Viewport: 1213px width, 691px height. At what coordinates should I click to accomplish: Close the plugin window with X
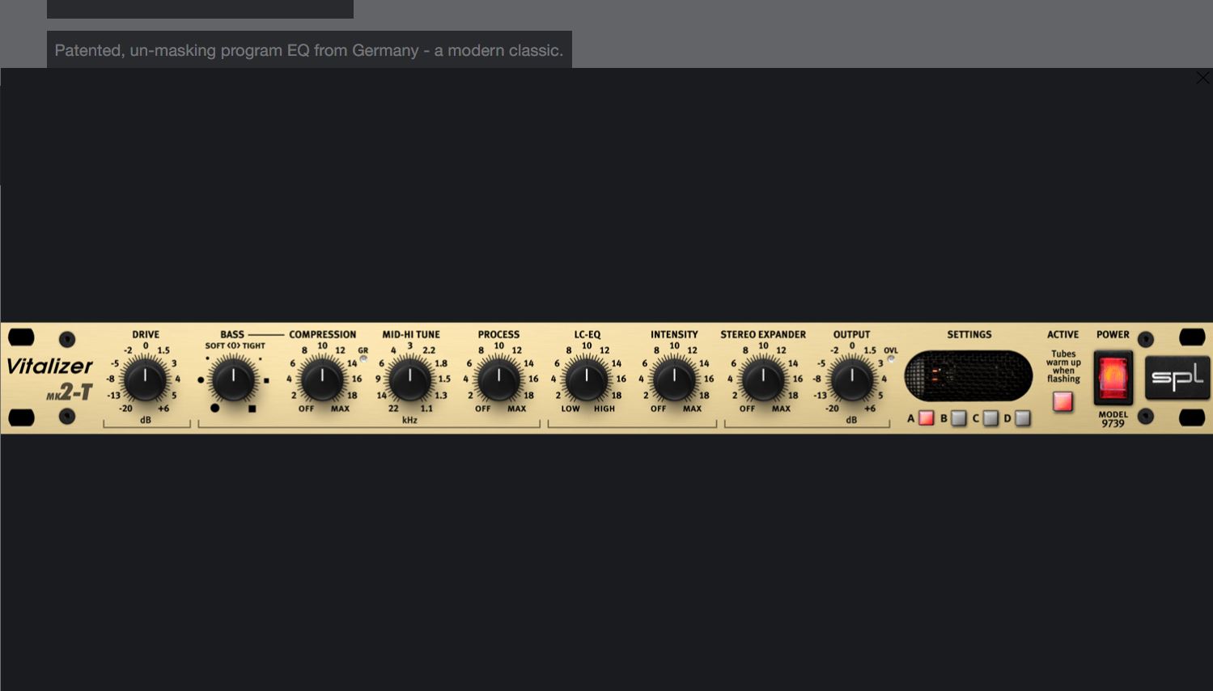click(x=1202, y=78)
